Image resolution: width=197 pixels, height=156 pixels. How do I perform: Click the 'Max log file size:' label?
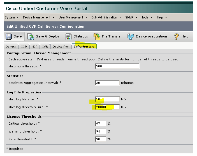(x=22, y=99)
